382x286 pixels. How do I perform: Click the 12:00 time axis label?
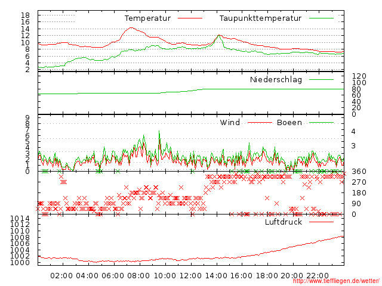pos(190,276)
